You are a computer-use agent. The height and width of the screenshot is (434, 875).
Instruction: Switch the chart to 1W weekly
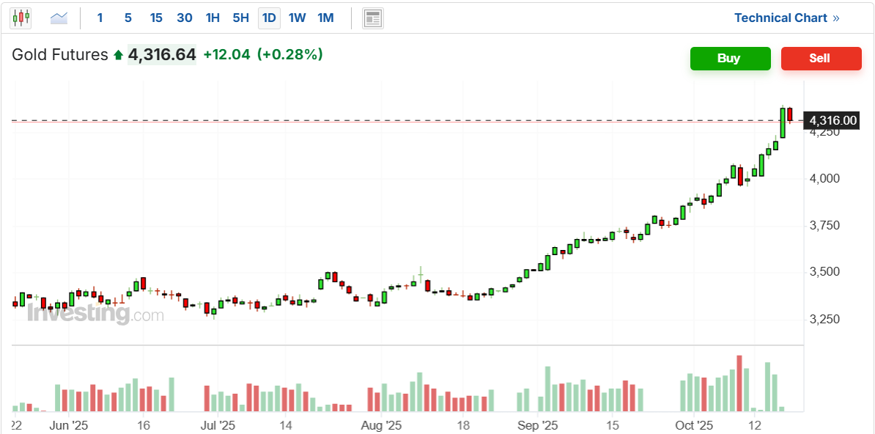coord(297,18)
